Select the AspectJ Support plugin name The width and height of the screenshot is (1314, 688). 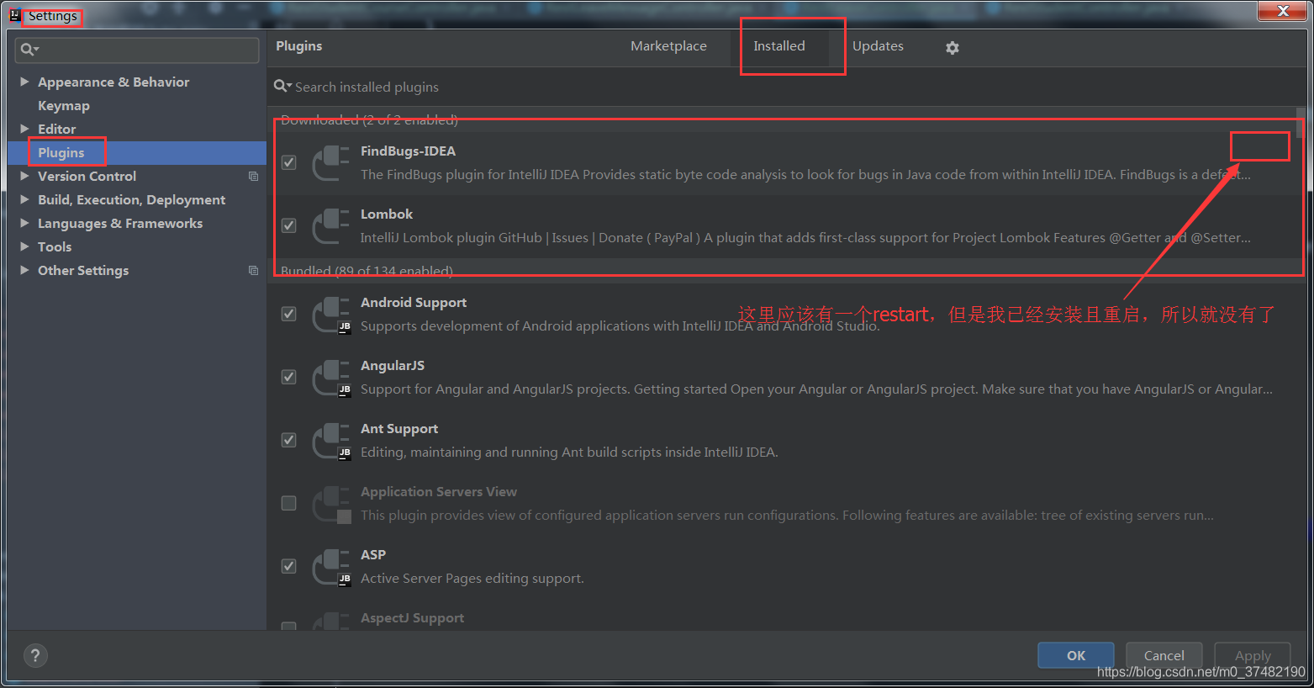point(412,618)
